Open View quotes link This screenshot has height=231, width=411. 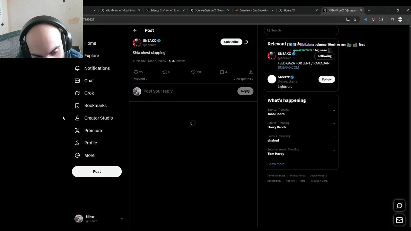[x=243, y=79]
